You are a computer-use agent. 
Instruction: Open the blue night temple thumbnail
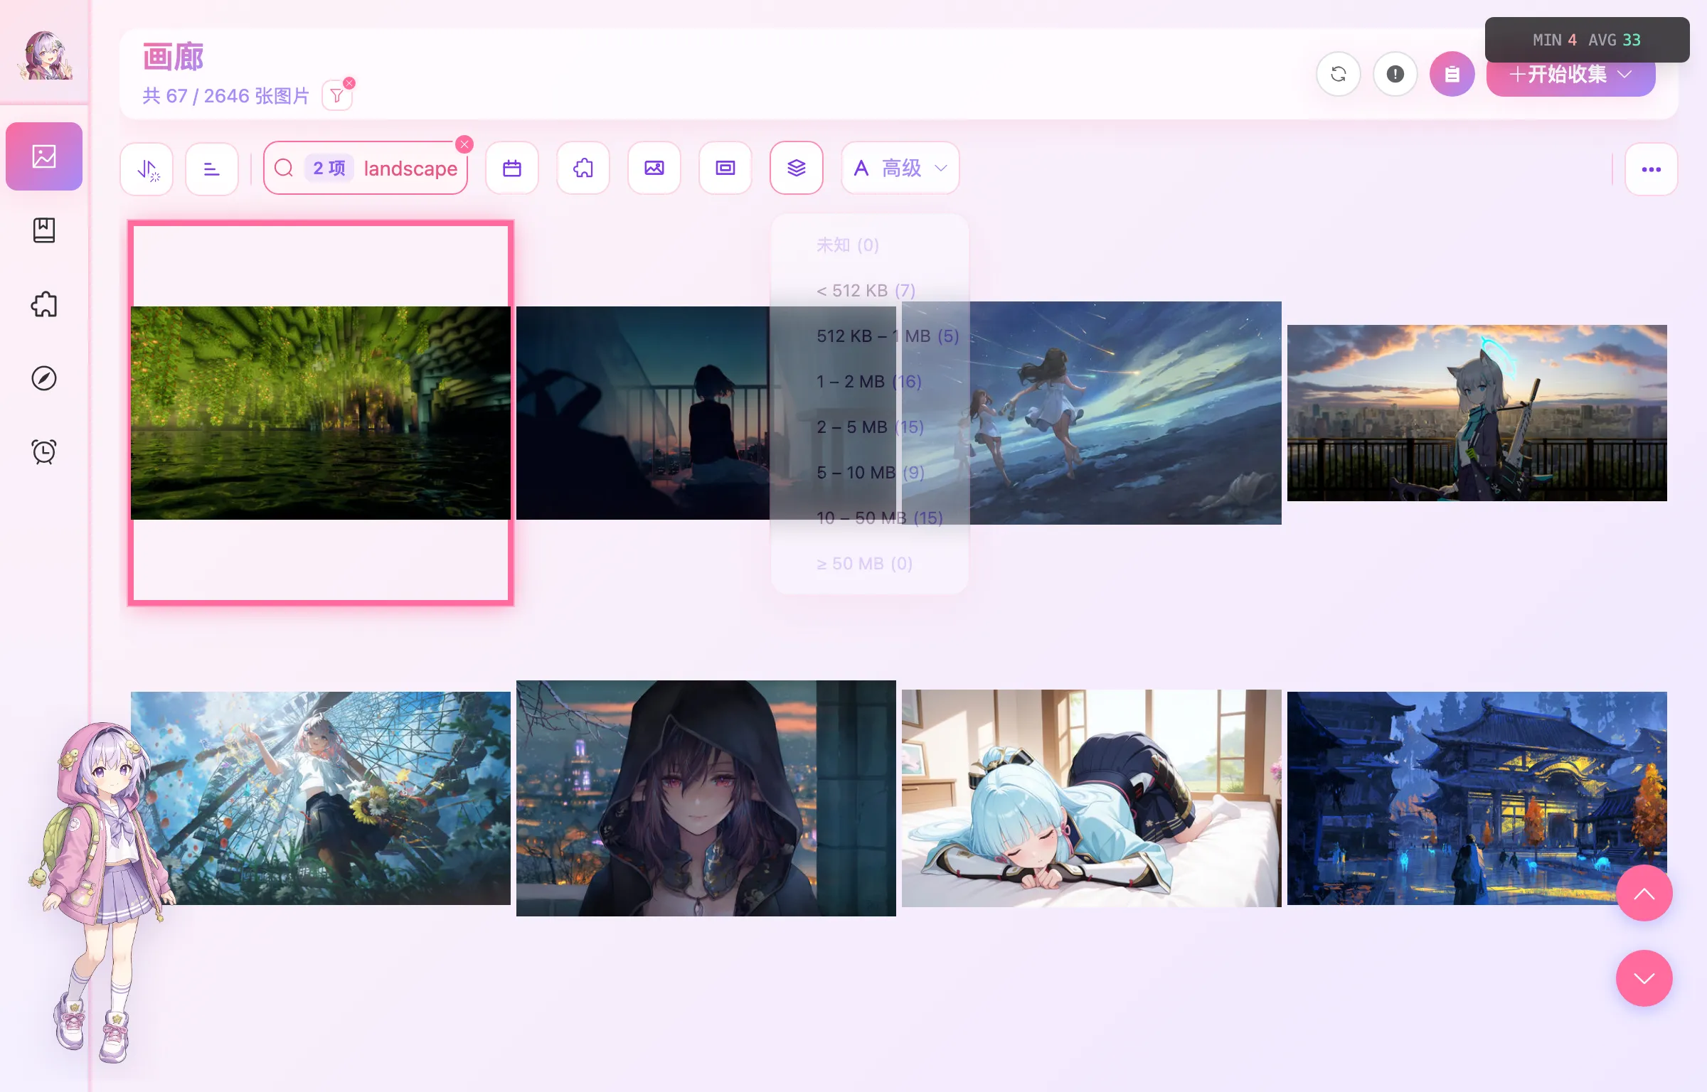(x=1477, y=798)
